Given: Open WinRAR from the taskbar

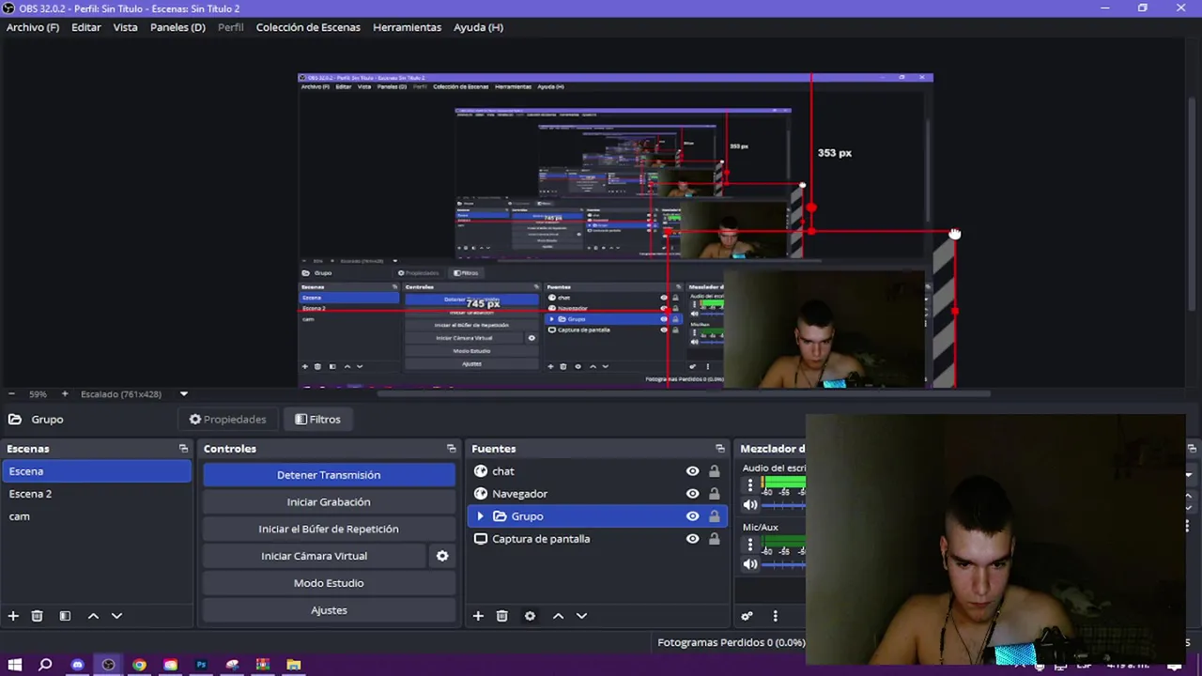Looking at the screenshot, I should coord(263,665).
